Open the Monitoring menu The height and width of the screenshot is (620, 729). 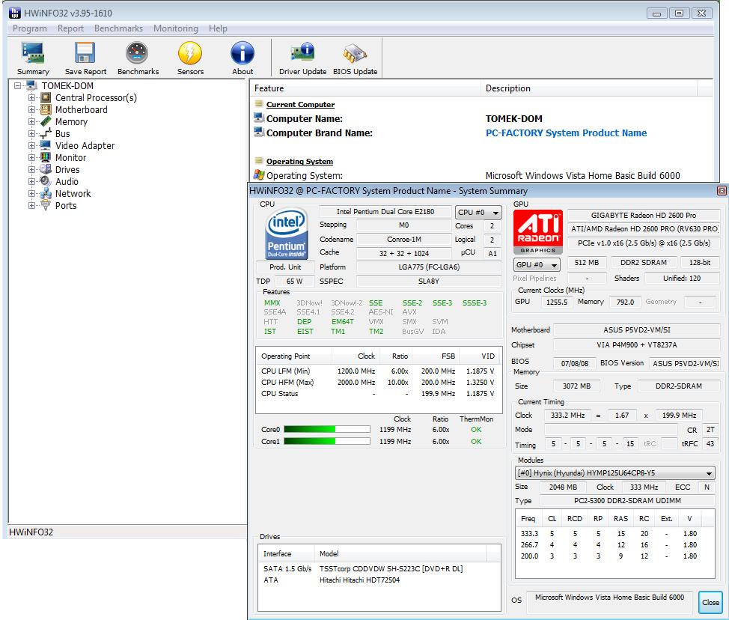(x=176, y=28)
